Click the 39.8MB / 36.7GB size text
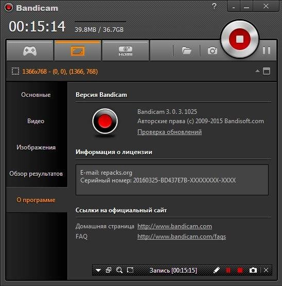The image size is (282, 286). point(99,29)
